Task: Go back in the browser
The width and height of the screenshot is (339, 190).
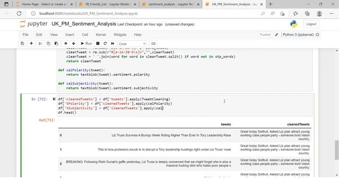Action: (7, 14)
